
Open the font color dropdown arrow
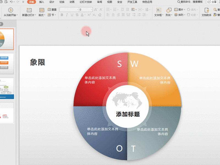pyautogui.click(x=85, y=15)
